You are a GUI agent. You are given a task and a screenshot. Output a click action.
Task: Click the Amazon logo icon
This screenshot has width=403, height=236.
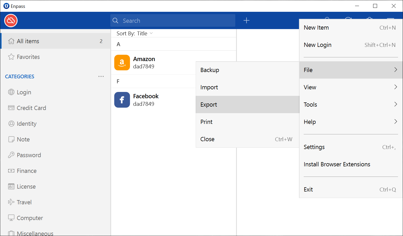pos(122,63)
